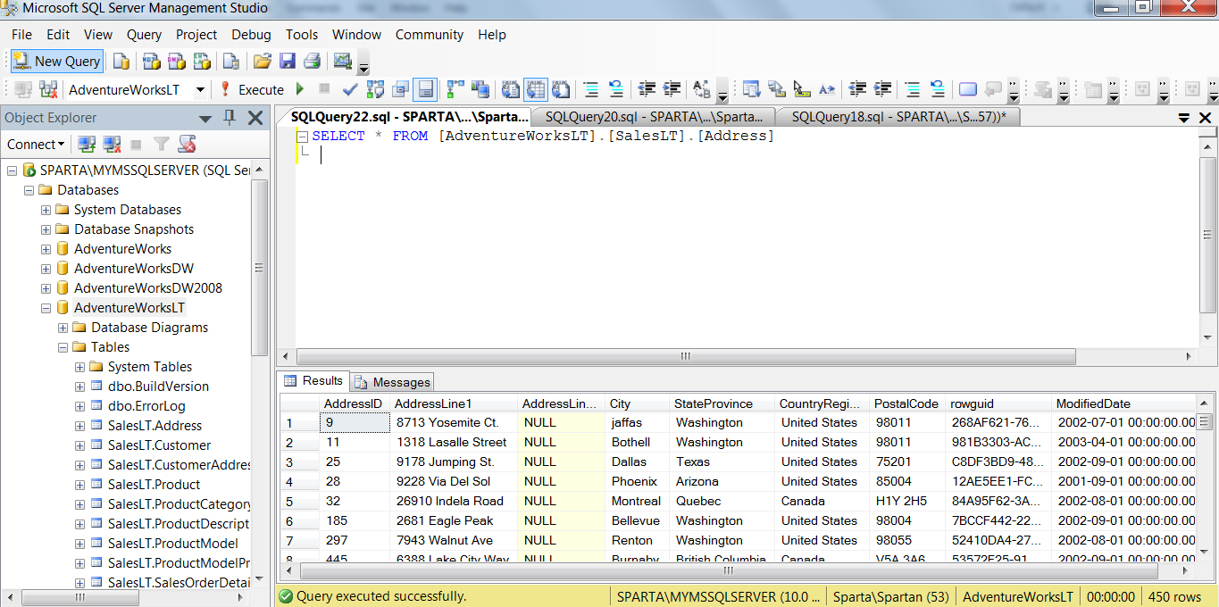The width and height of the screenshot is (1219, 607).
Task: Open the AdventureWorksLT database dropdown
Action: click(x=200, y=89)
